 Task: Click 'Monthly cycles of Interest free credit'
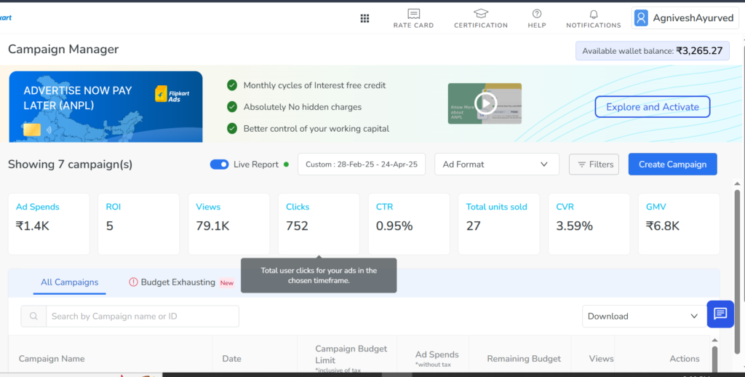click(314, 85)
